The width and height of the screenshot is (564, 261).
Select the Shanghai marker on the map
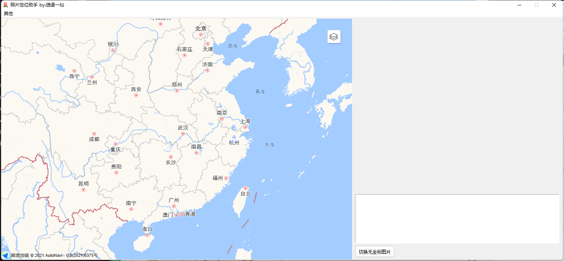[245, 127]
